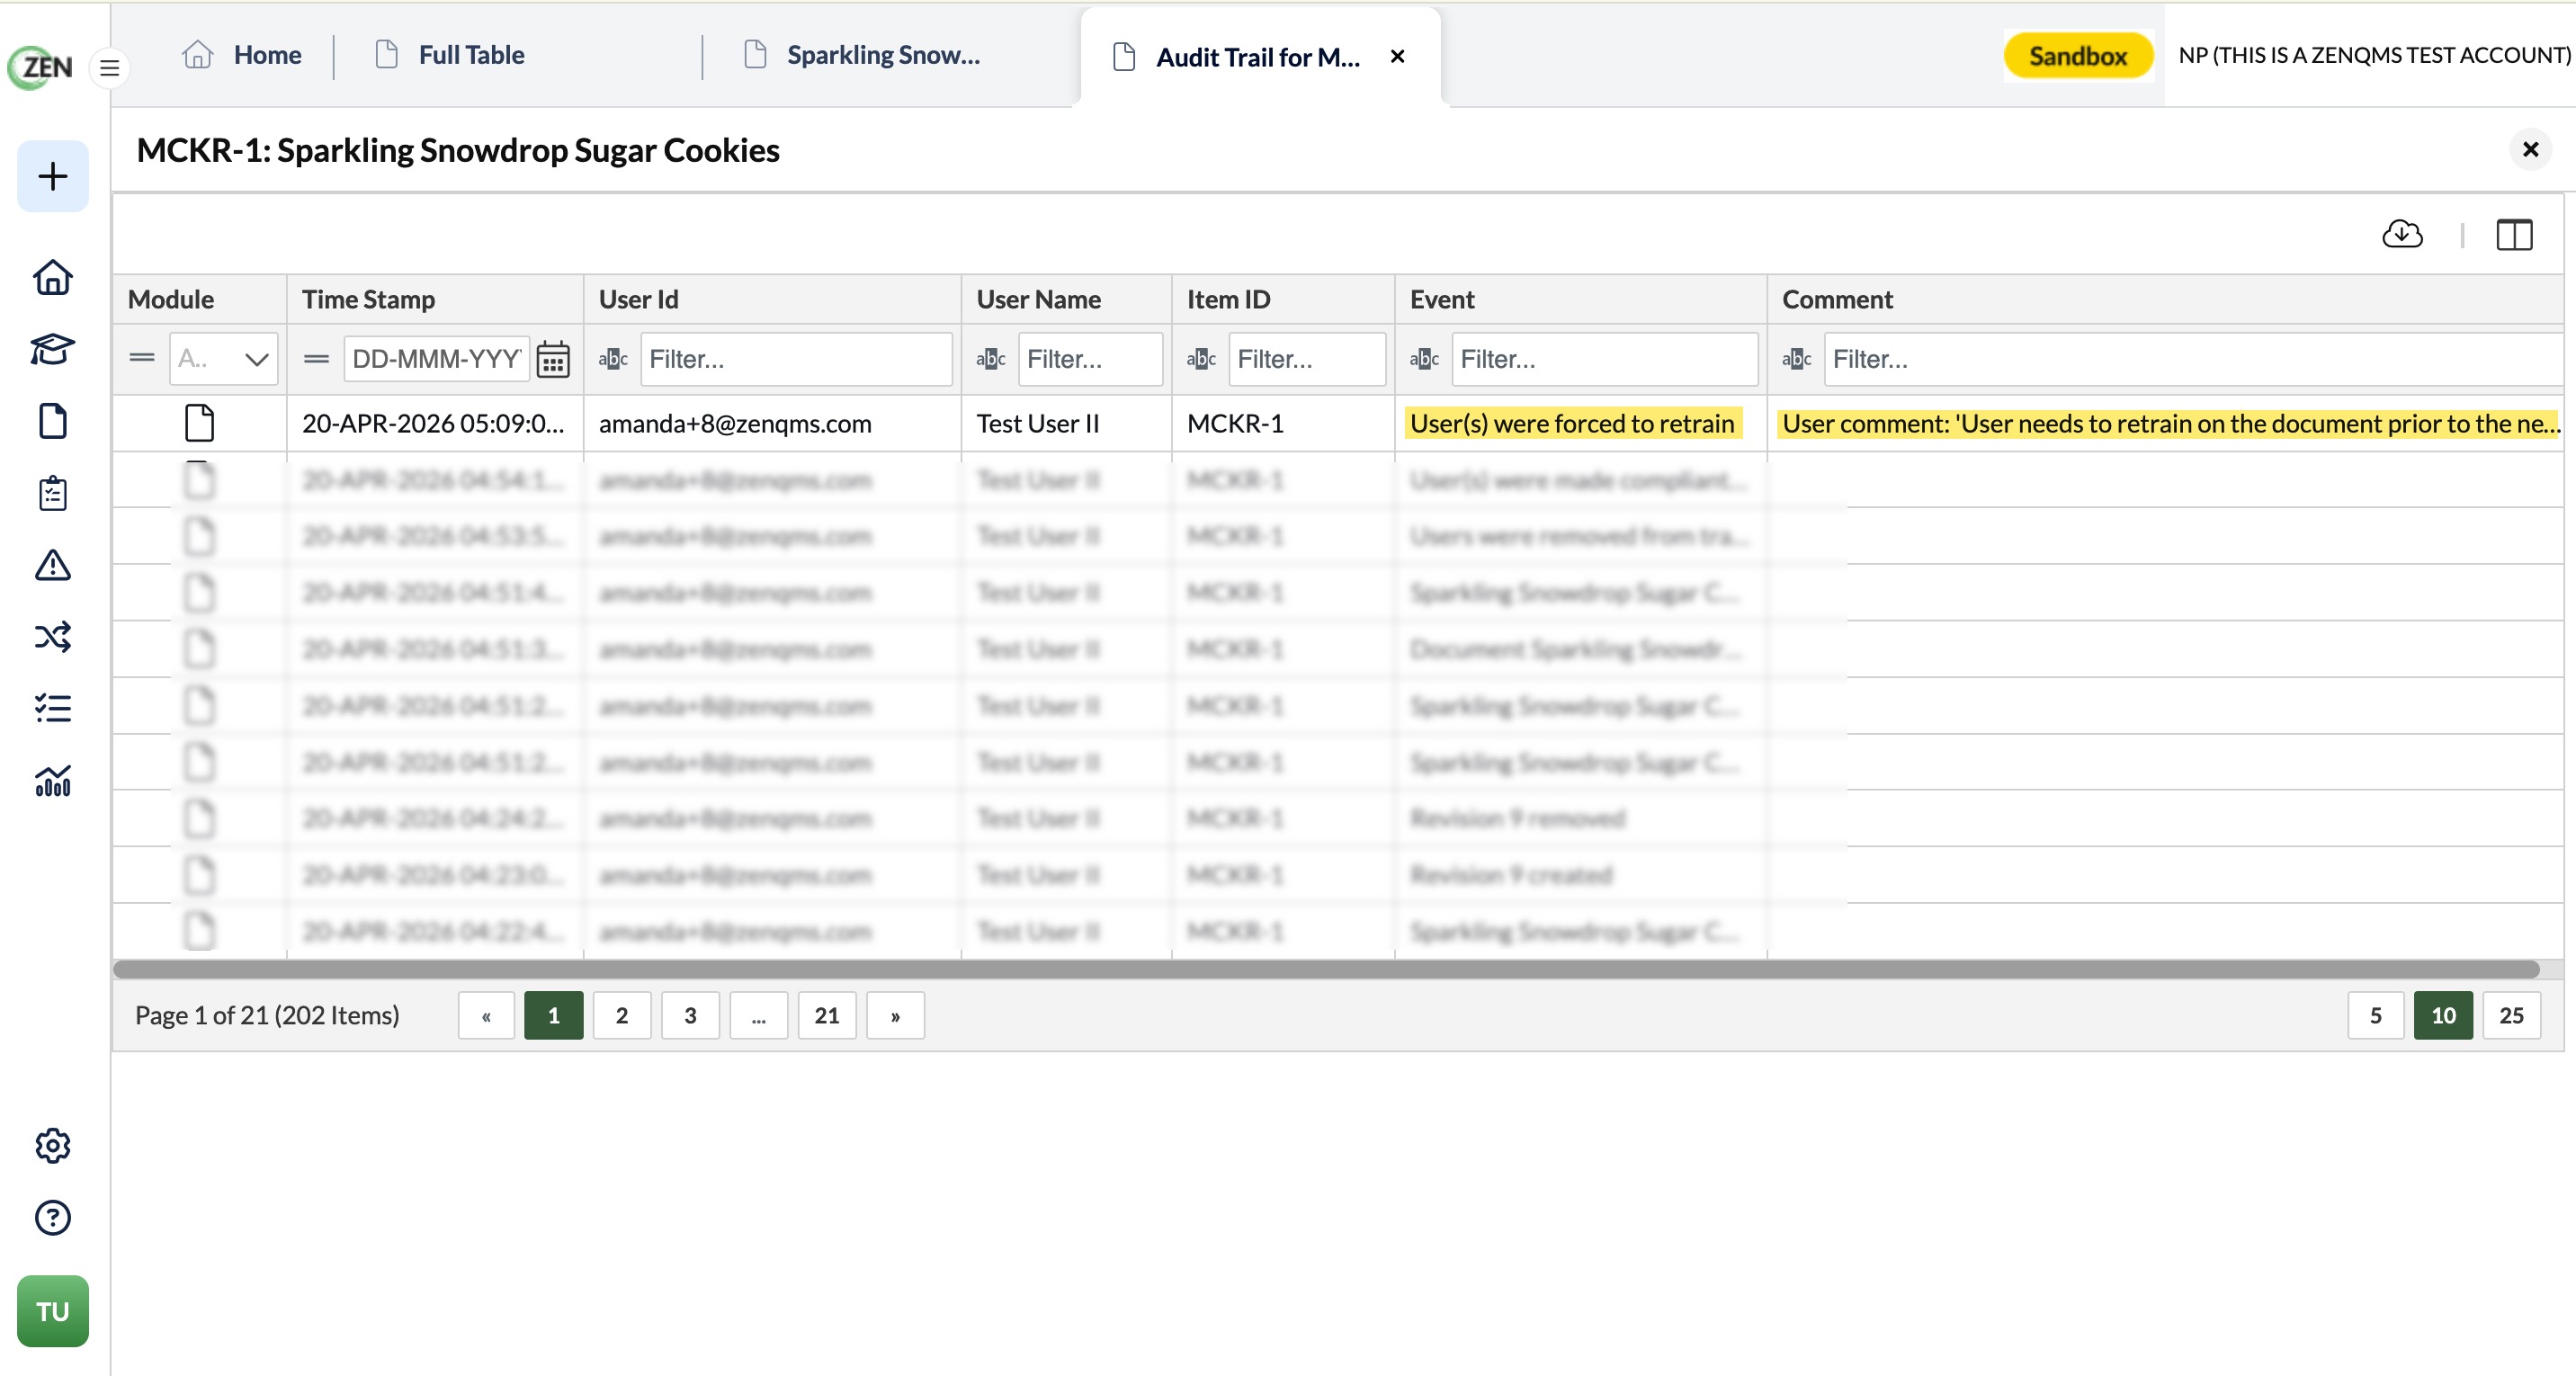Image resolution: width=2576 pixels, height=1376 pixels.
Task: Select the amanda+8@zenqms.com cell in first row
Action: click(772, 423)
